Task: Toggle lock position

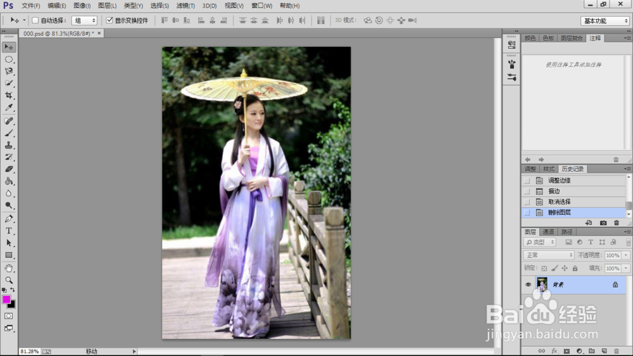Action: [x=565, y=269]
